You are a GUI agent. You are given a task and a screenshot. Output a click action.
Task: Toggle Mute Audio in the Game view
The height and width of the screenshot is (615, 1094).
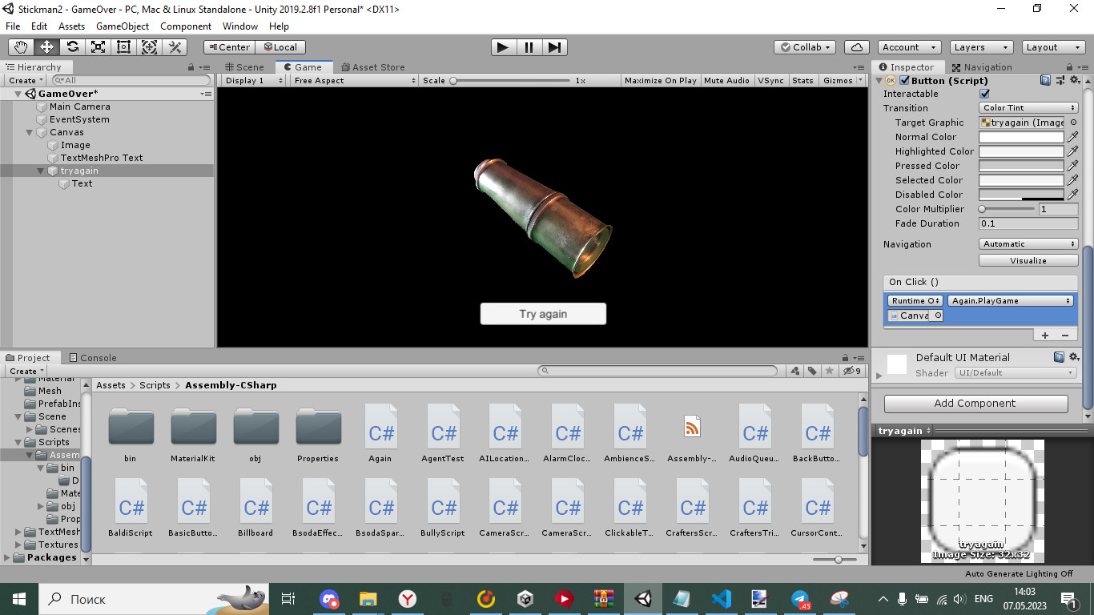pyautogui.click(x=726, y=80)
